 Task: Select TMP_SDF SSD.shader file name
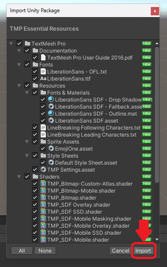tap(74, 212)
